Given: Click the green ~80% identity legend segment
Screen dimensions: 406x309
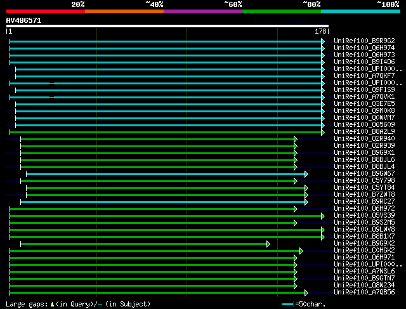Looking at the screenshot, I should pos(282,11).
